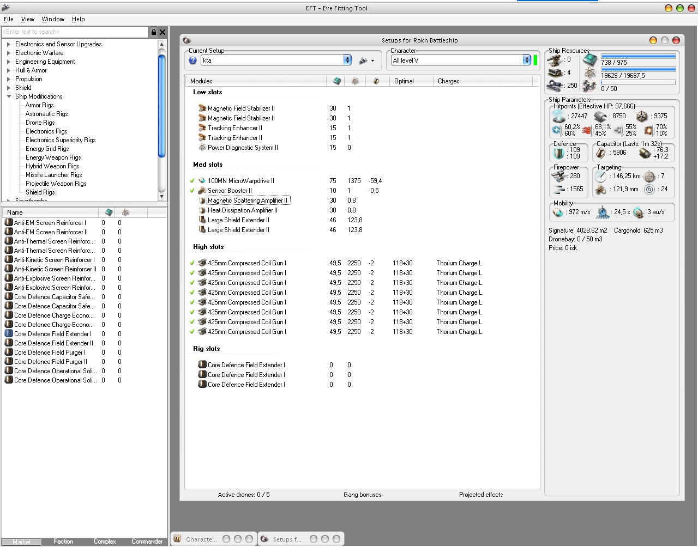This screenshot has height=547, width=698.
Task: Click the ship icon next to the setup dropdown
Action: (x=363, y=60)
